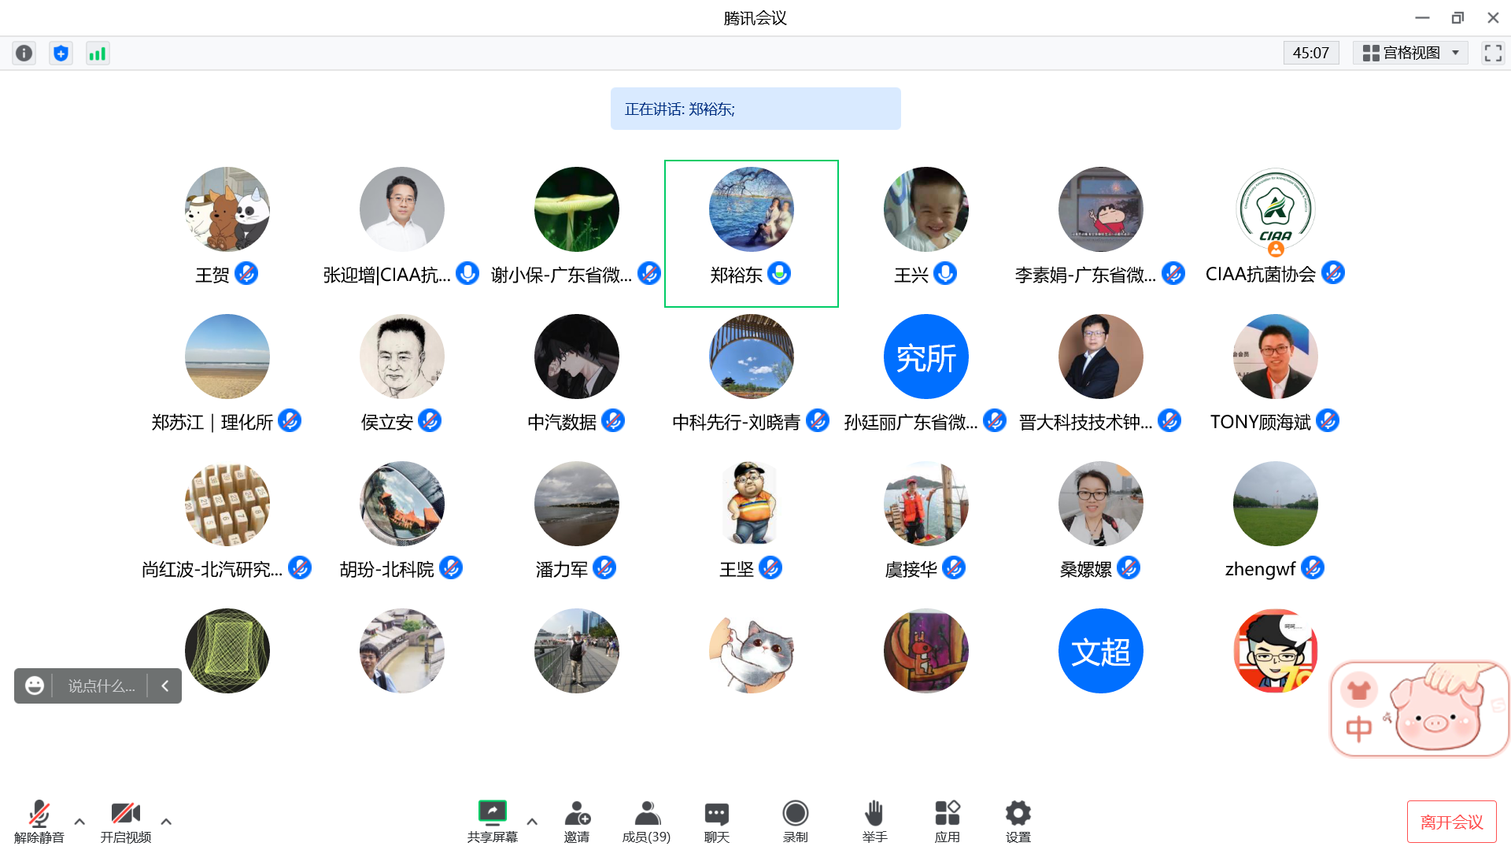This screenshot has height=850, width=1511.
Task: Click muted mic icon beside 李素娟-广东省微...
Action: pos(1173,273)
